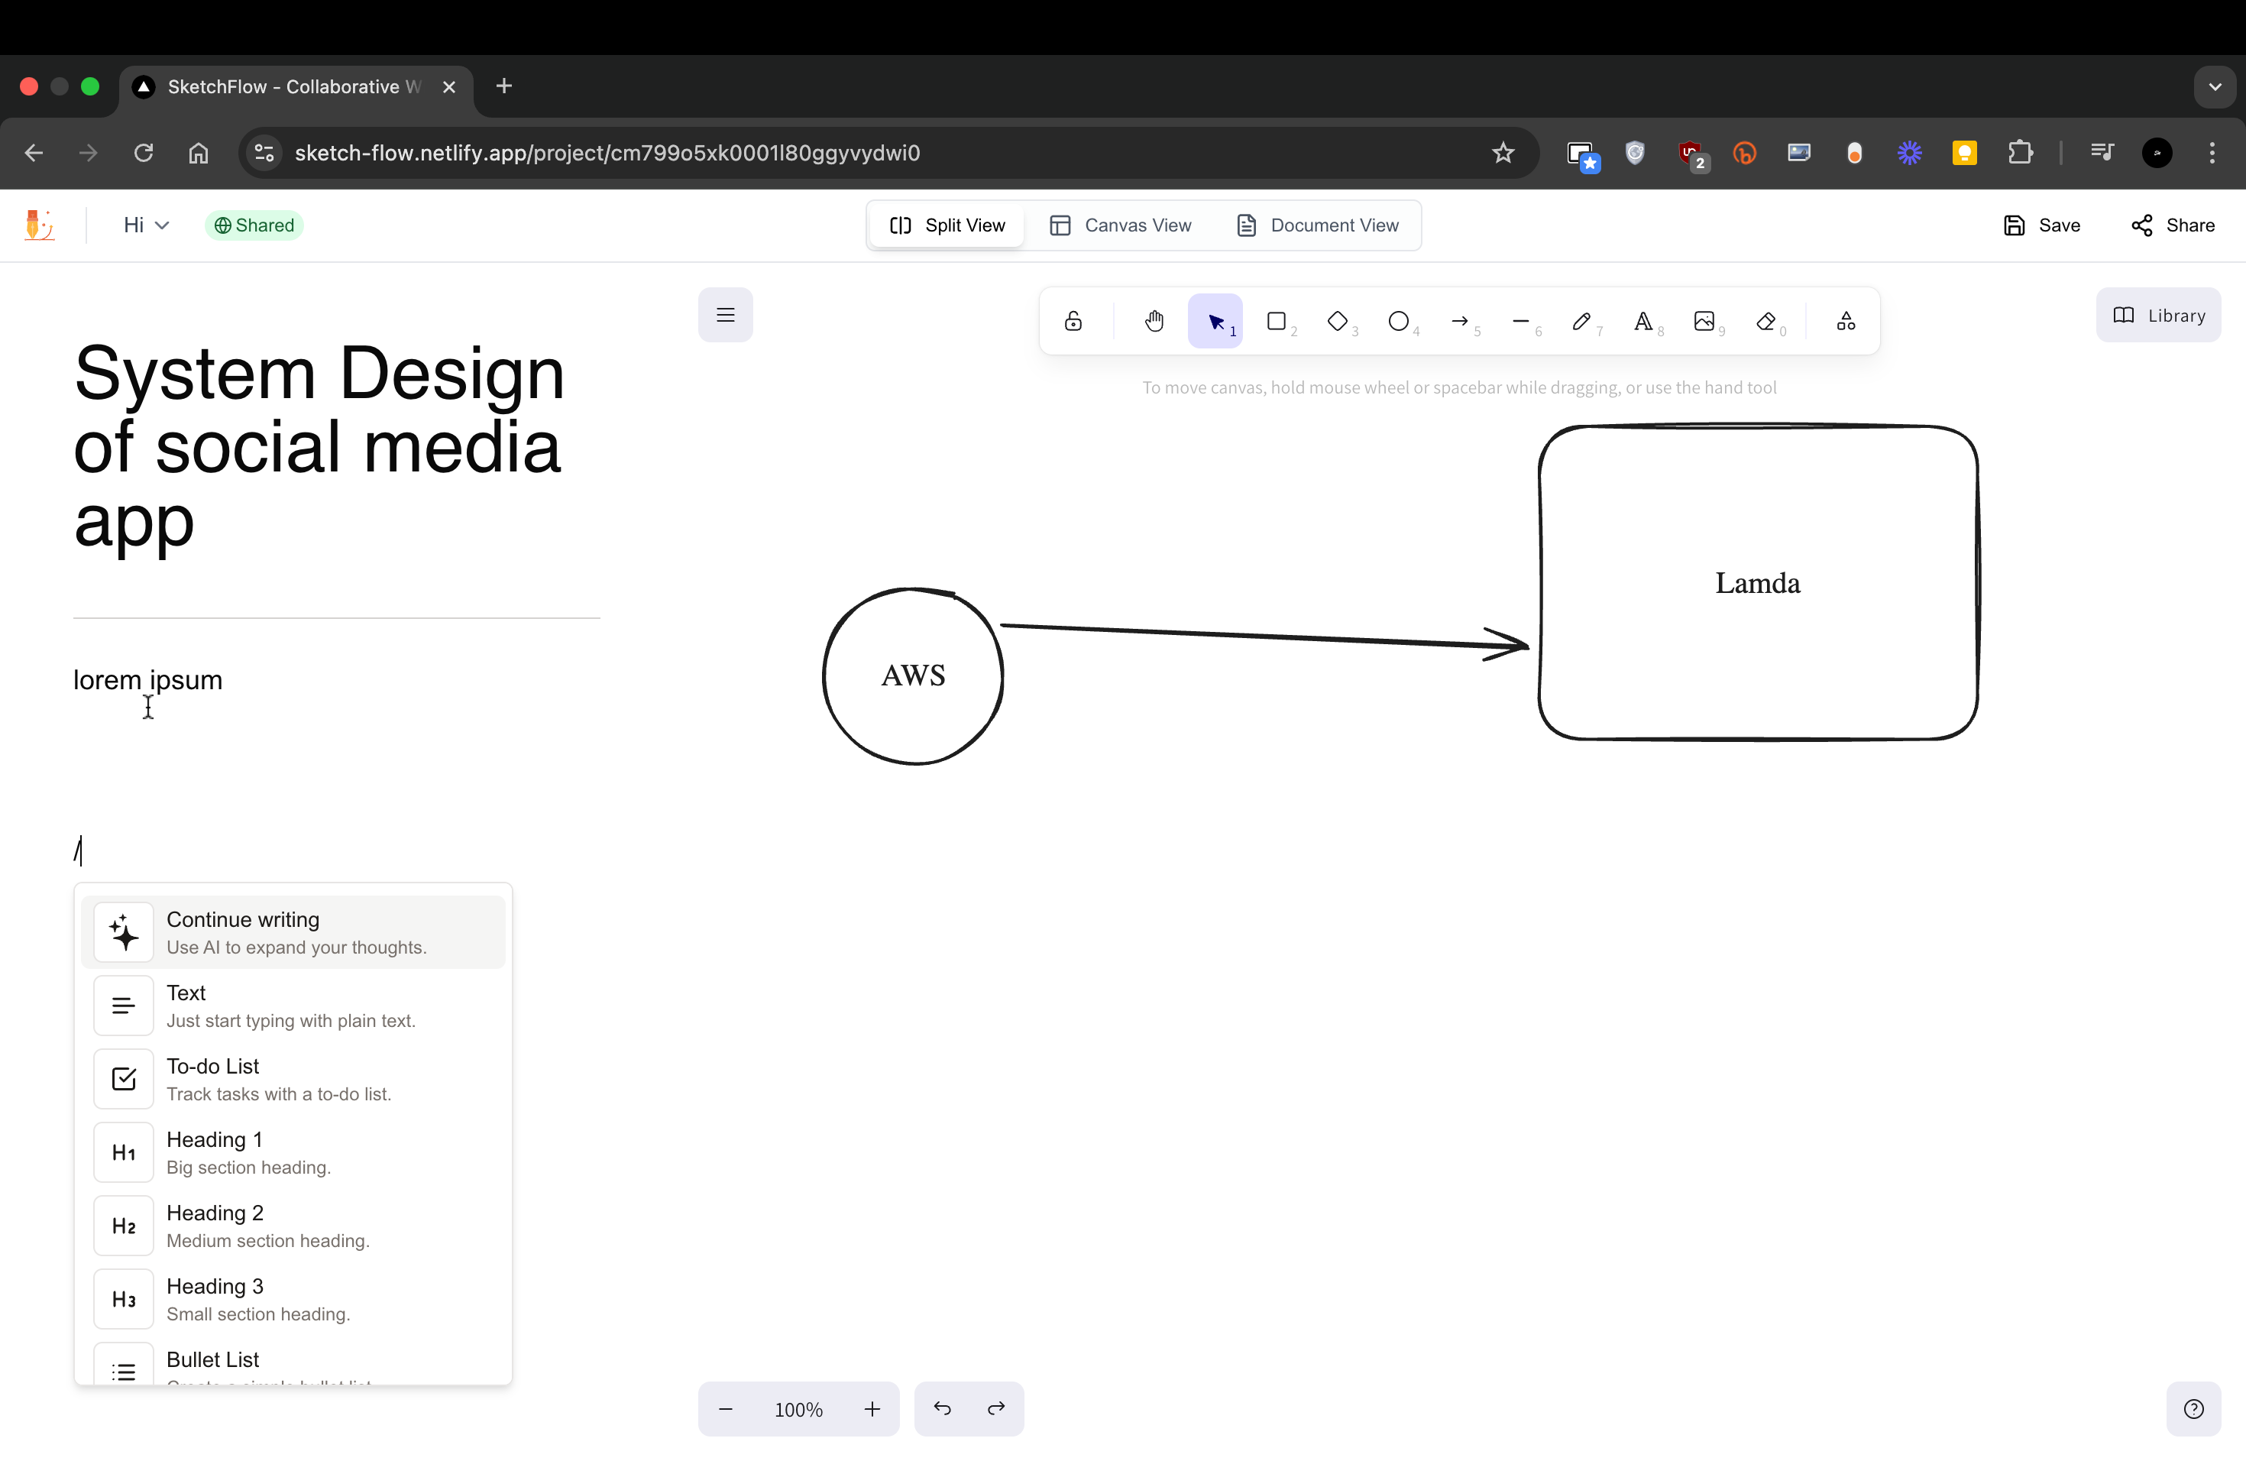Image resolution: width=2246 pixels, height=1461 pixels.
Task: Select the Text tool
Action: click(x=1643, y=321)
